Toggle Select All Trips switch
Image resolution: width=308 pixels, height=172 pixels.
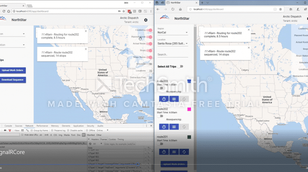click(180, 67)
